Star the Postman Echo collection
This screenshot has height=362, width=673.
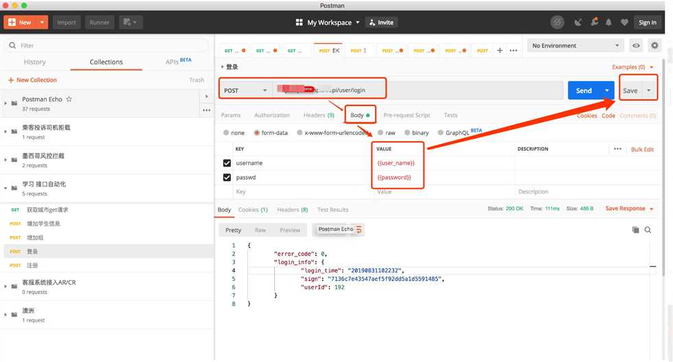[69, 99]
